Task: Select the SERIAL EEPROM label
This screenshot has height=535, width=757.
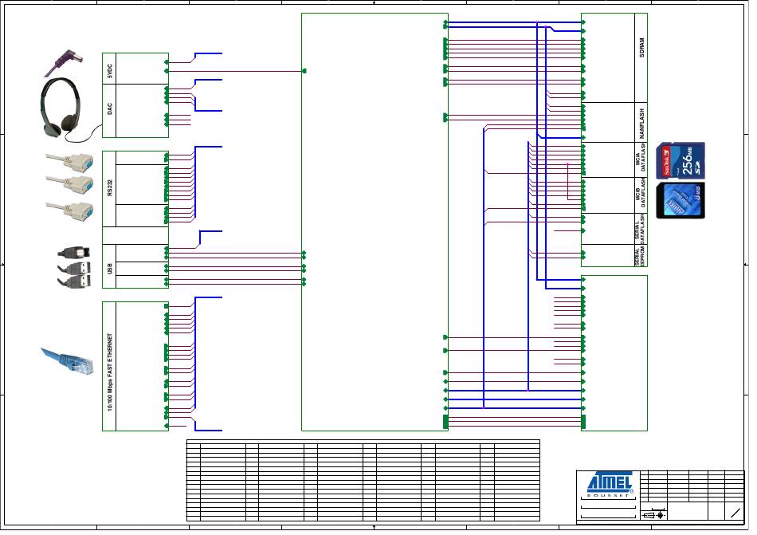Action: [641, 256]
